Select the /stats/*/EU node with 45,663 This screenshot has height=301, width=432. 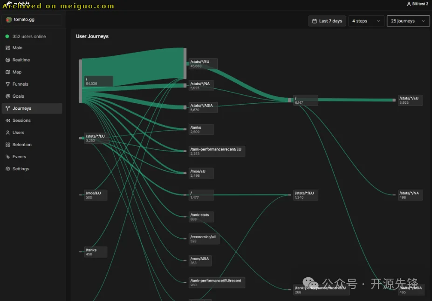(x=202, y=64)
